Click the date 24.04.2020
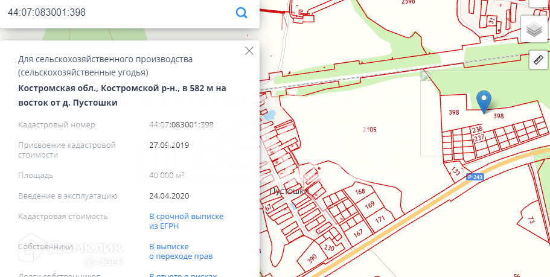The height and width of the screenshot is (277, 550). (169, 196)
